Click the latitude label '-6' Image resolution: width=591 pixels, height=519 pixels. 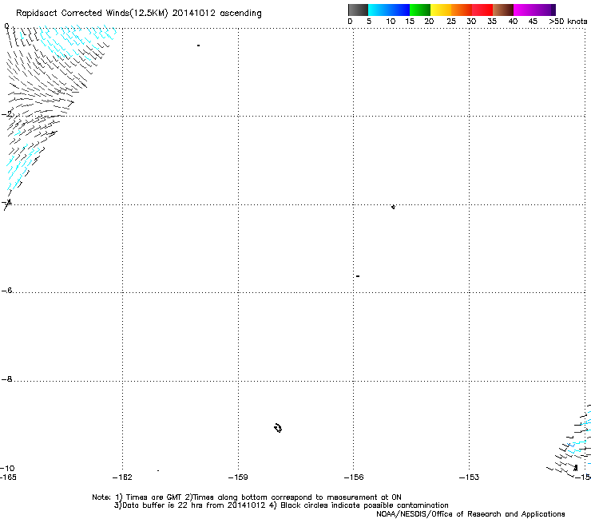point(6,290)
